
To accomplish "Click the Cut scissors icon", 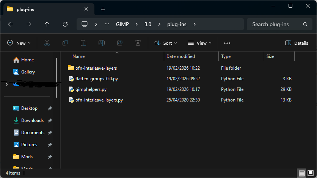I will point(47,43).
